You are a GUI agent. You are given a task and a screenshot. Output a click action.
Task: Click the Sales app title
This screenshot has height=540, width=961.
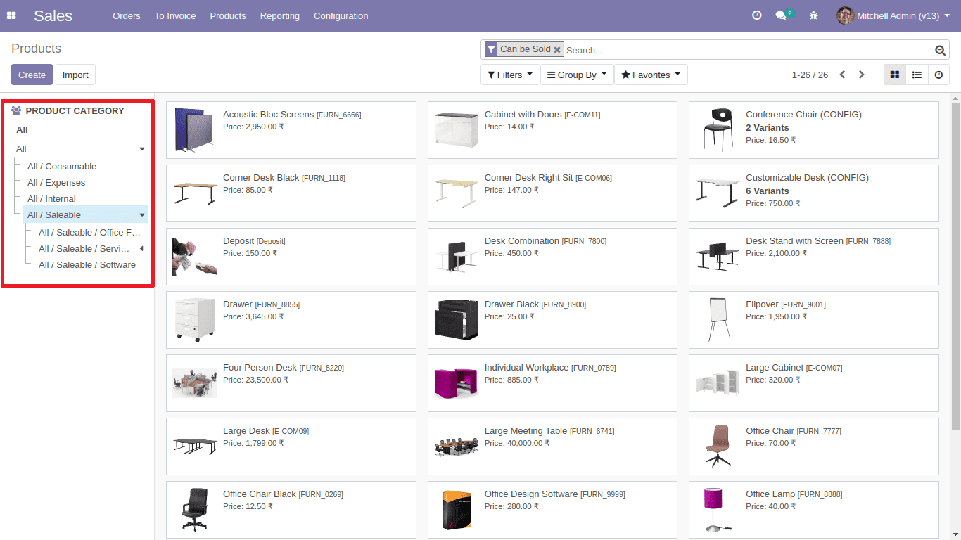53,15
